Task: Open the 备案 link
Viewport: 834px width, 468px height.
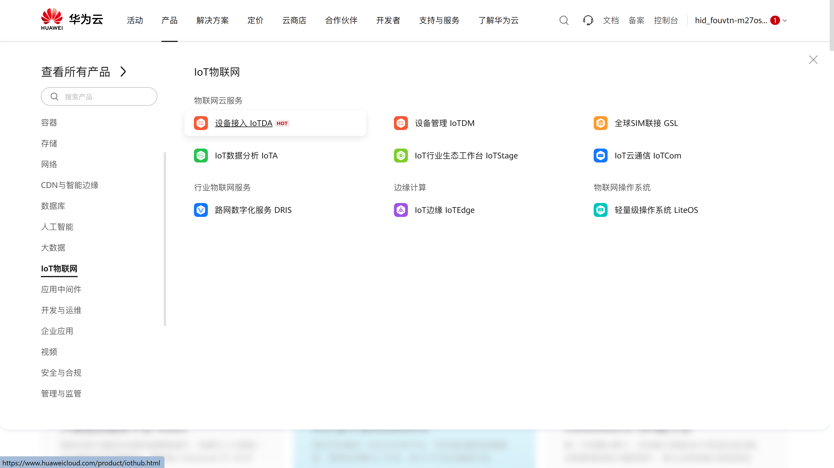Action: pyautogui.click(x=636, y=20)
